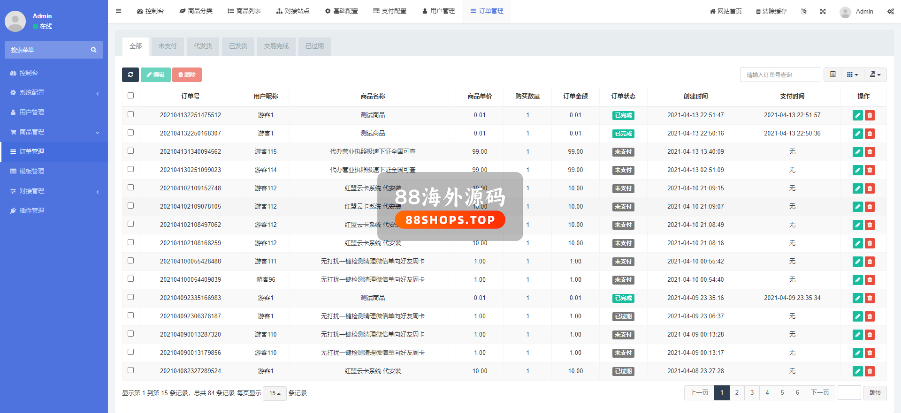901x413 pixels.
Task: Click the refresh icon button above the table
Action: point(130,75)
